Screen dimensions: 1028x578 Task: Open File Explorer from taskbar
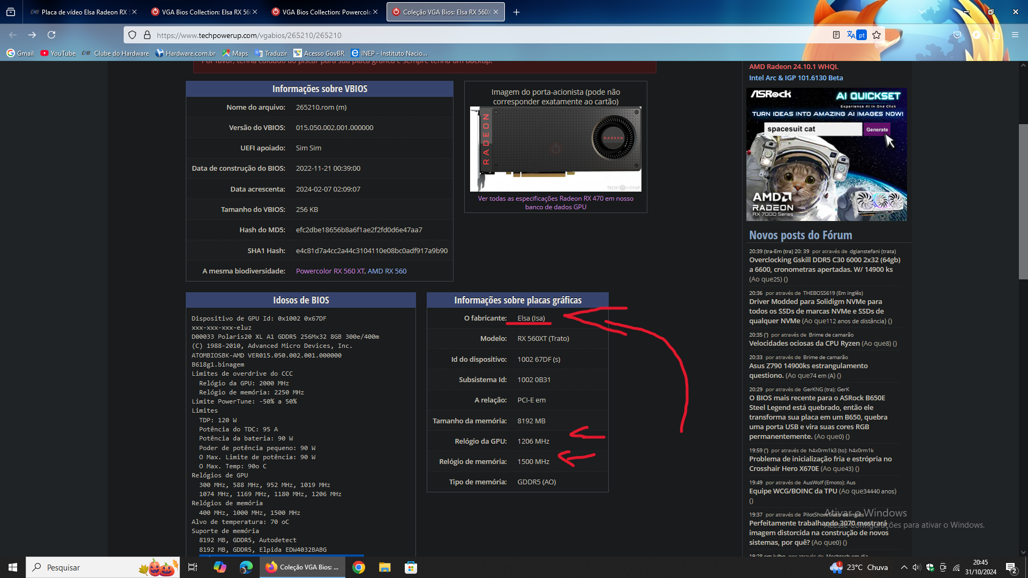(x=385, y=567)
